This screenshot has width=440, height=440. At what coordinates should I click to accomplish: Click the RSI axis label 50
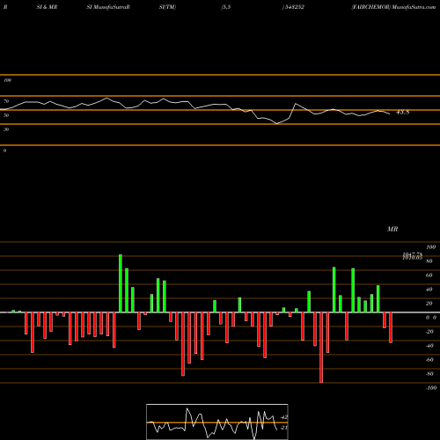pos(6,115)
